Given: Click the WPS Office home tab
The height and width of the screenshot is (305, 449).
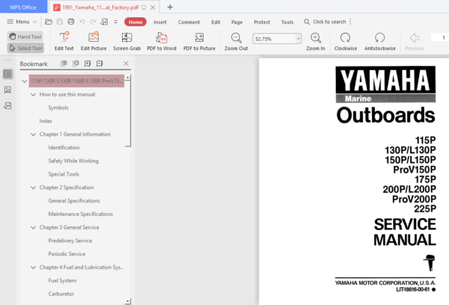Looking at the screenshot, I should (x=23, y=7).
